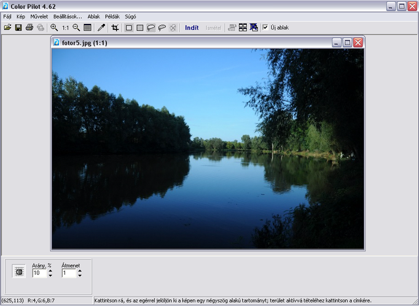Save the image with the floppy disk icon
The height and width of the screenshot is (306, 419).
18,28
